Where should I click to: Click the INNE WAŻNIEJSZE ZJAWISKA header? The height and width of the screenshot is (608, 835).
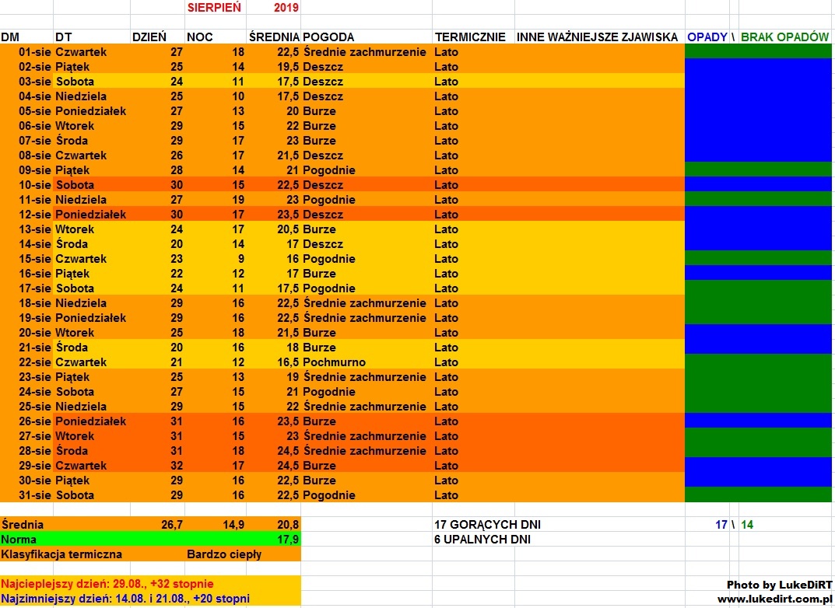tap(597, 37)
